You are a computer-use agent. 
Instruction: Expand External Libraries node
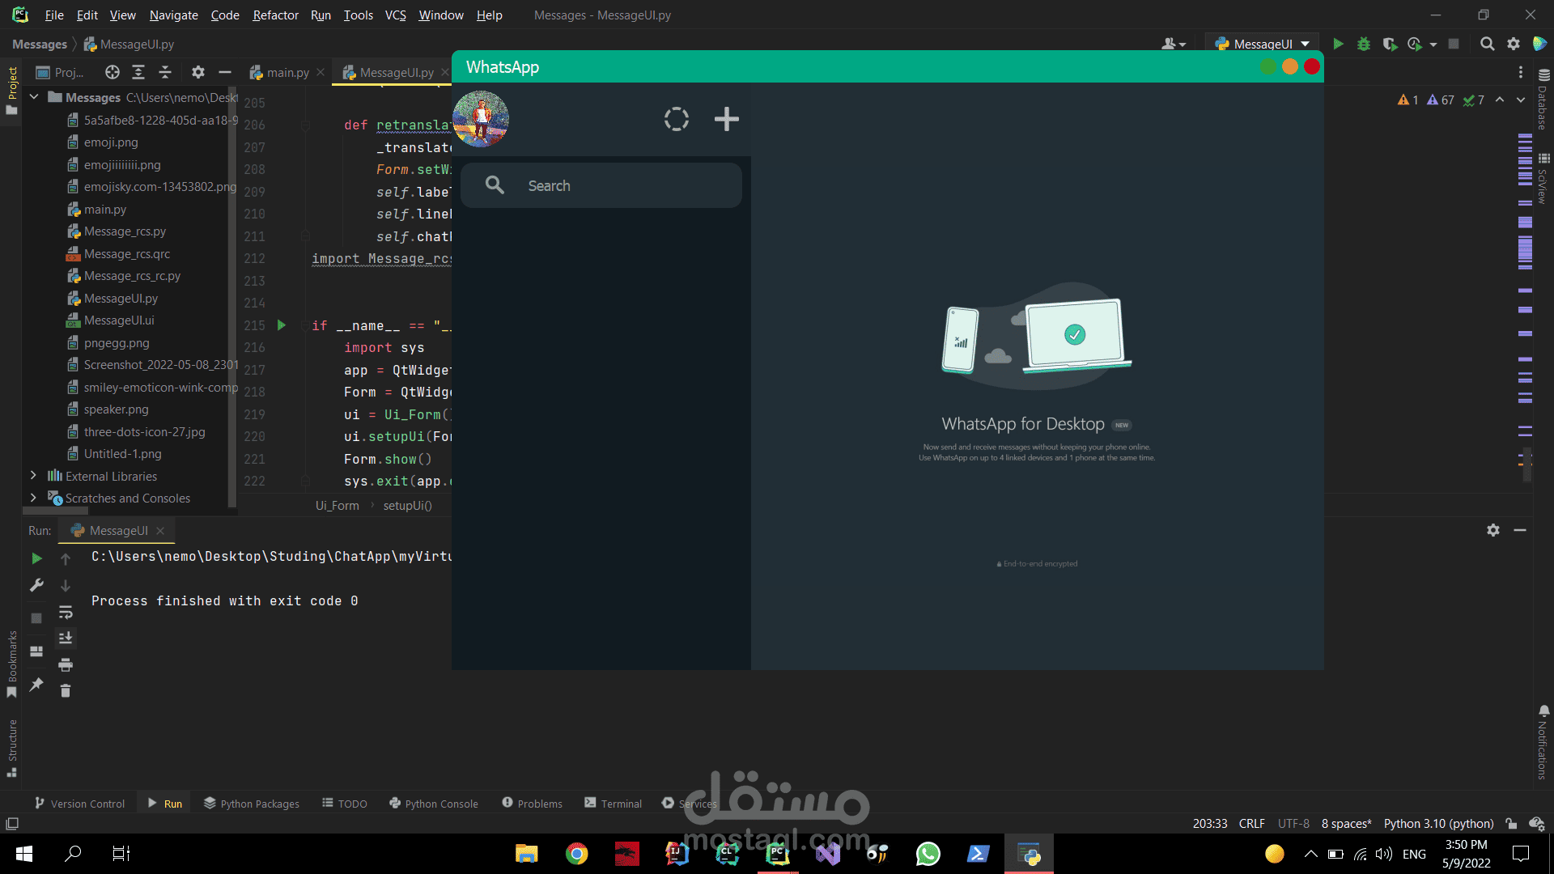[33, 475]
